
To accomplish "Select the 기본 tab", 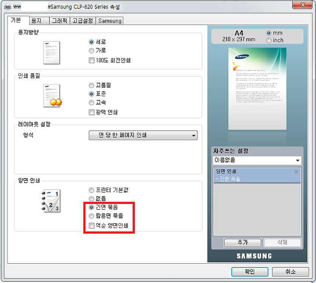I will coord(18,20).
